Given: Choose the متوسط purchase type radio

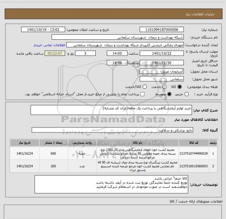Looking at the screenshot, I should (x=169, y=94).
